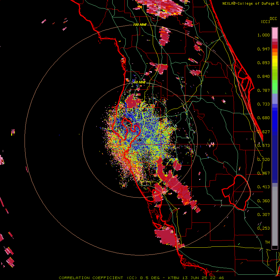Click the 0.680 value on color scale
This screenshot has height=280, width=280.
[x=264, y=118]
